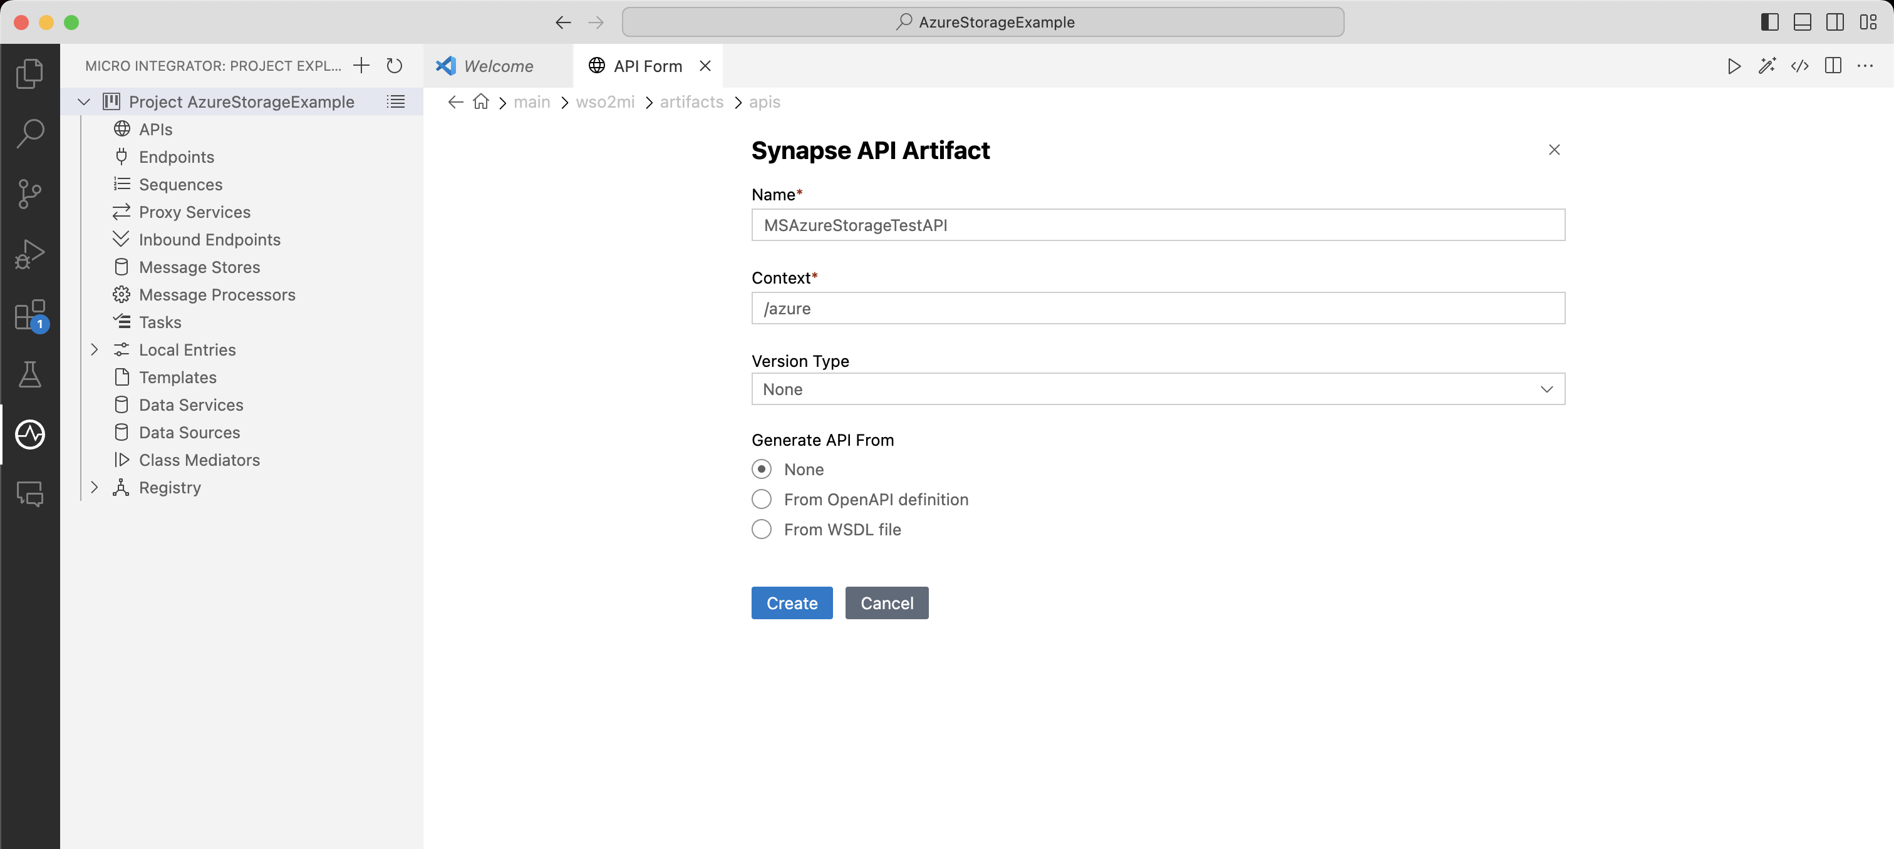Select the None radio option
Image resolution: width=1894 pixels, height=849 pixels.
762,469
